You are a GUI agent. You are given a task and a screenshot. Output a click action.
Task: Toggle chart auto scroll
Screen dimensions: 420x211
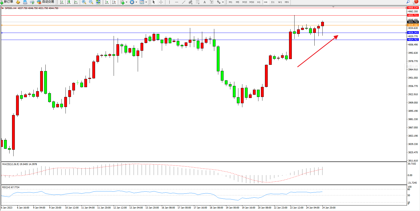pyautogui.click(x=107, y=2)
